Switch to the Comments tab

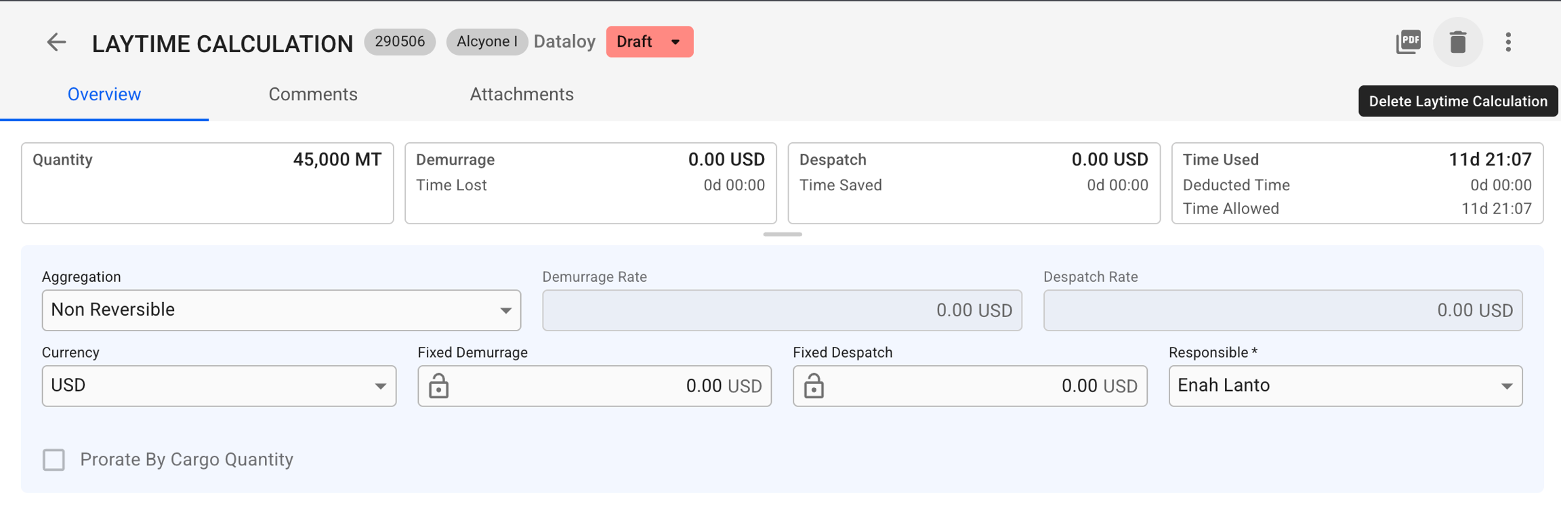coord(313,95)
